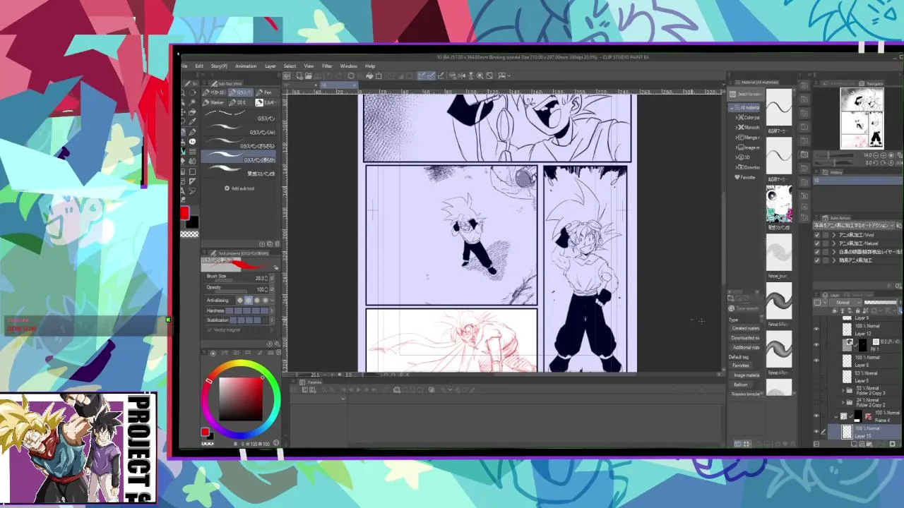Hide Layer 15 with its eye icon
This screenshot has width=904, height=508.
click(x=817, y=431)
